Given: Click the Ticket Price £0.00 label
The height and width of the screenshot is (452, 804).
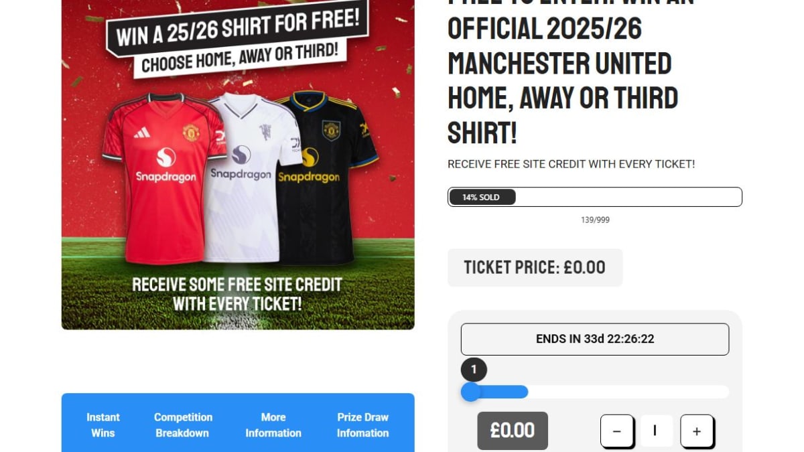Looking at the screenshot, I should pyautogui.click(x=535, y=267).
